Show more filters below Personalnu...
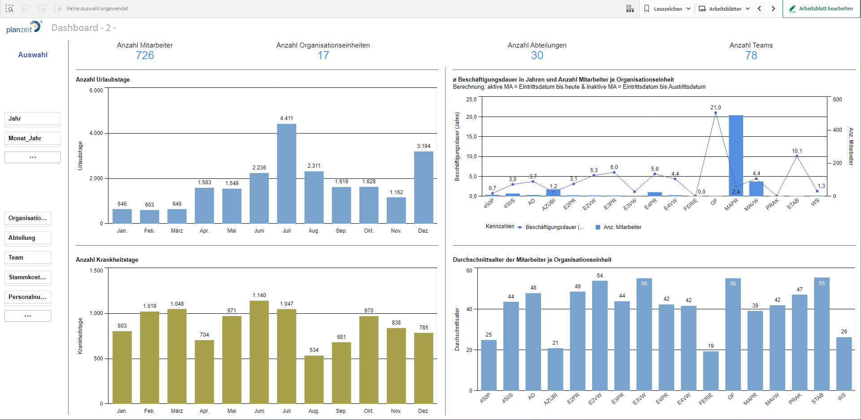The image size is (861, 420). coord(27,316)
